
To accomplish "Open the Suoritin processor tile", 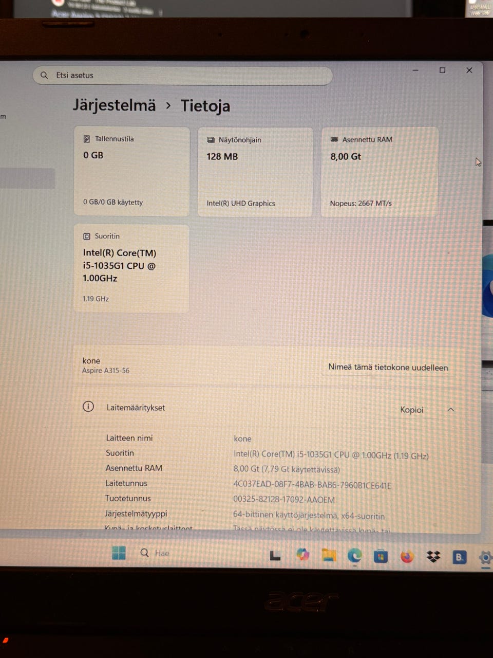I will [131, 268].
